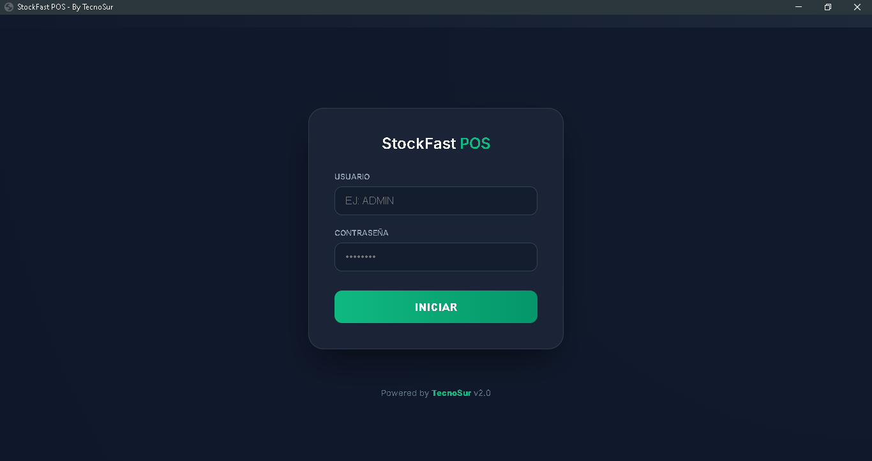The height and width of the screenshot is (461, 872).
Task: Click the white StockFast word in heading
Action: (418, 144)
